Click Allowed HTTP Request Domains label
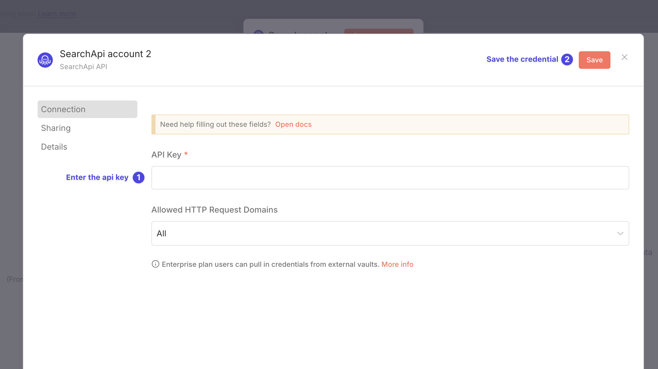The width and height of the screenshot is (658, 369). click(x=214, y=210)
